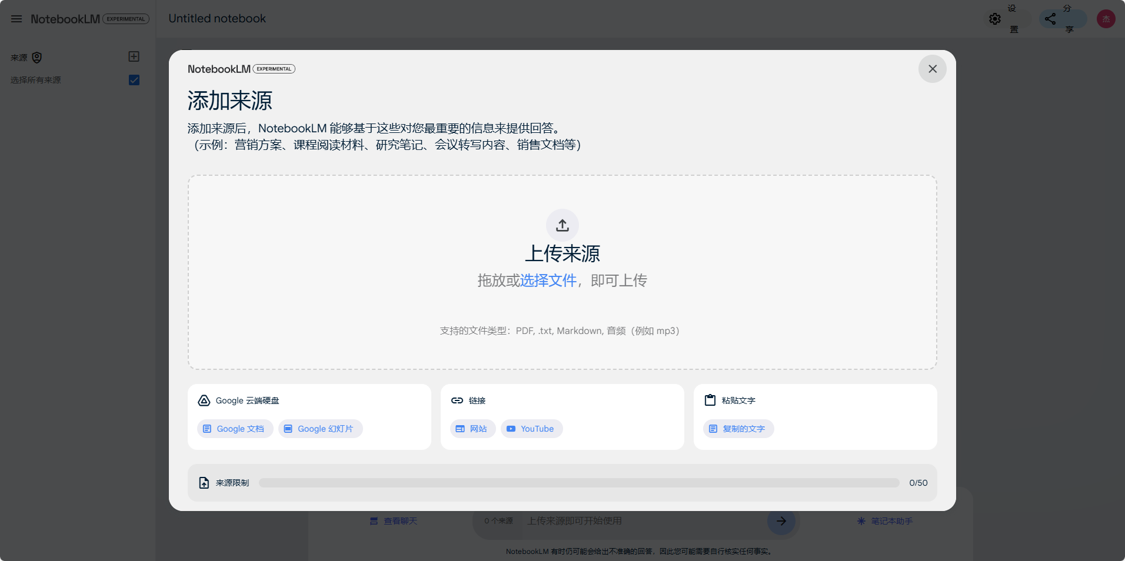The height and width of the screenshot is (561, 1125).
Task: Open the hamburger main menu
Action: coord(16,19)
